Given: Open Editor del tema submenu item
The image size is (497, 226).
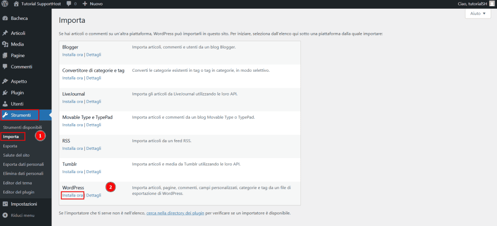Looking at the screenshot, I should [17, 183].
